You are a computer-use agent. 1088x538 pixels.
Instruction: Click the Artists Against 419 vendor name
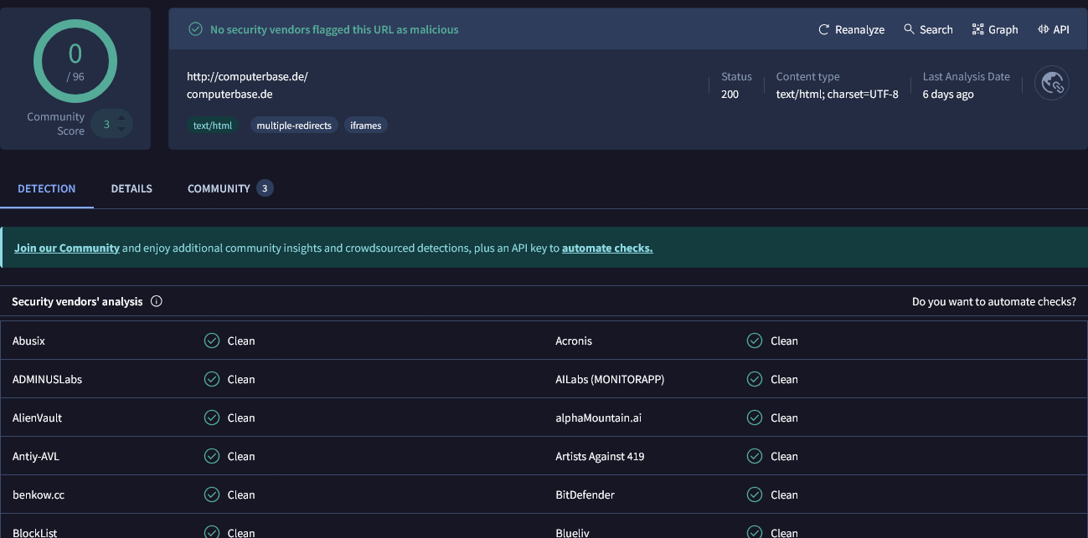(600, 456)
